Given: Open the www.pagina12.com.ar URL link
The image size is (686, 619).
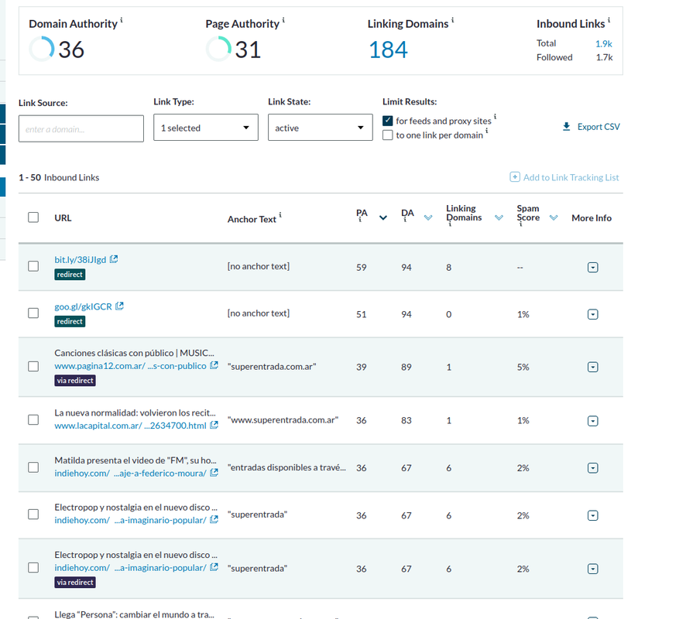Looking at the screenshot, I should click(x=130, y=366).
